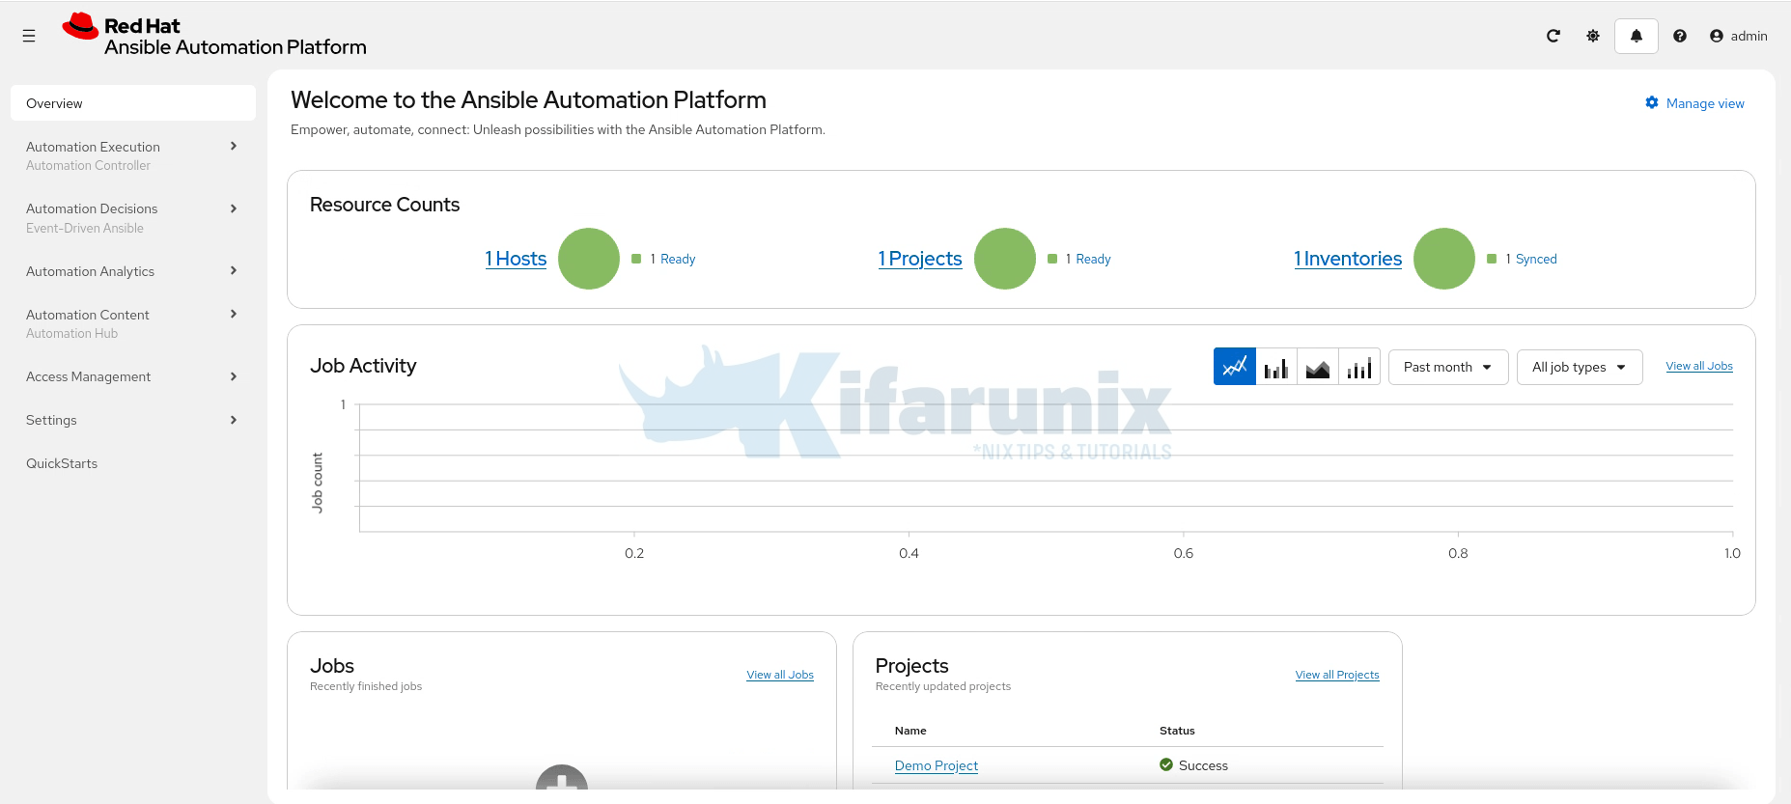
Task: Open the 1 Projects link
Action: pyautogui.click(x=920, y=259)
